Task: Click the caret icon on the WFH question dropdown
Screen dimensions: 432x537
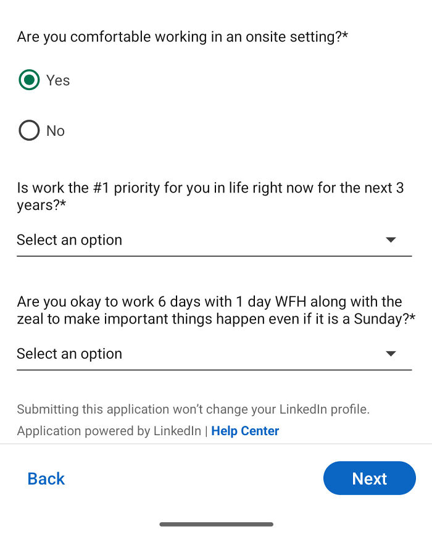Action: (391, 354)
